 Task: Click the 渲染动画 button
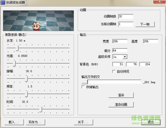[x=121, y=105]
